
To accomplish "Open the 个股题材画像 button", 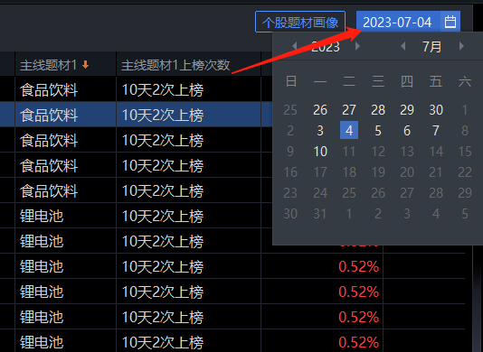I will tap(300, 22).
